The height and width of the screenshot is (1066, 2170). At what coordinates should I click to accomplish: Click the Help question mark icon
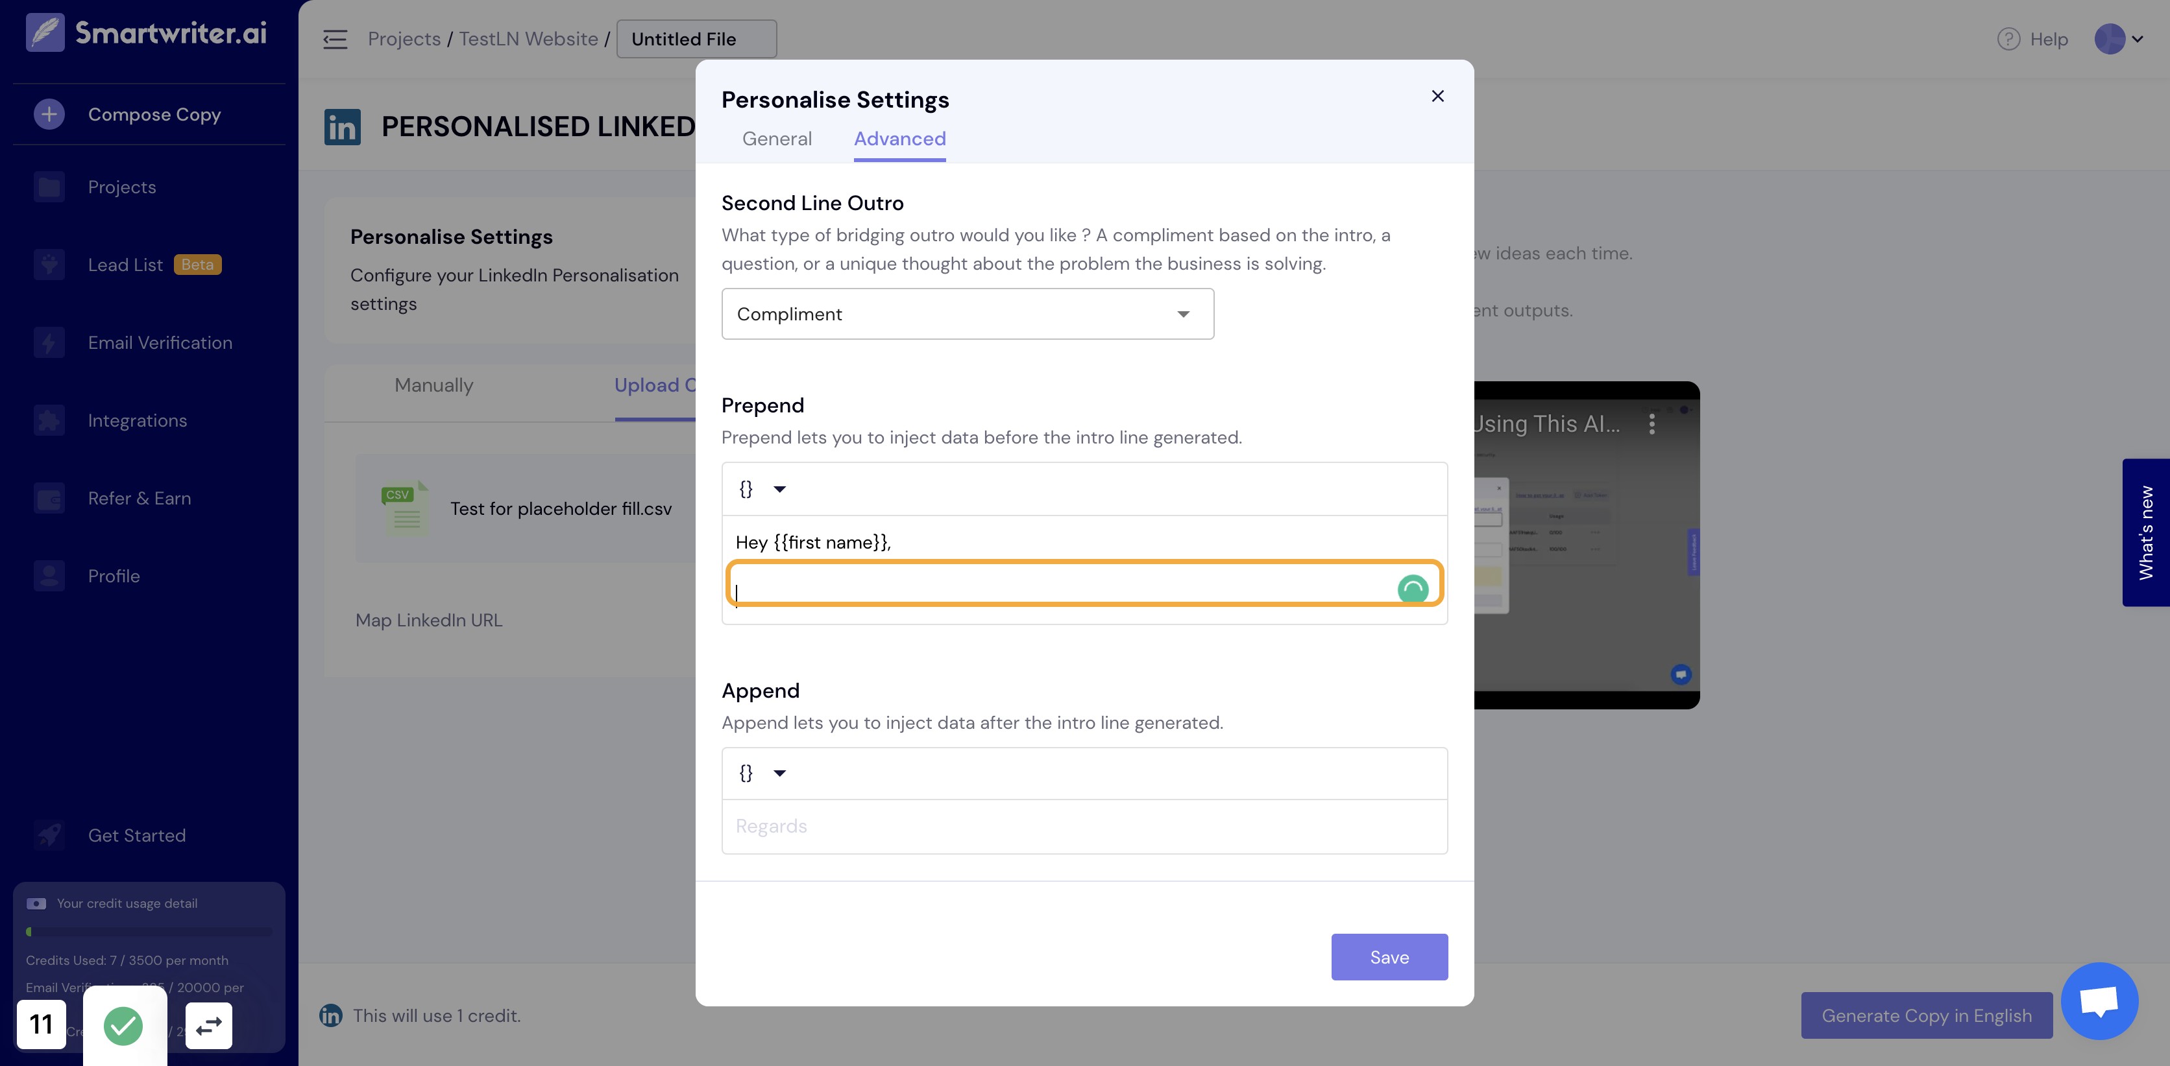pos(2008,39)
